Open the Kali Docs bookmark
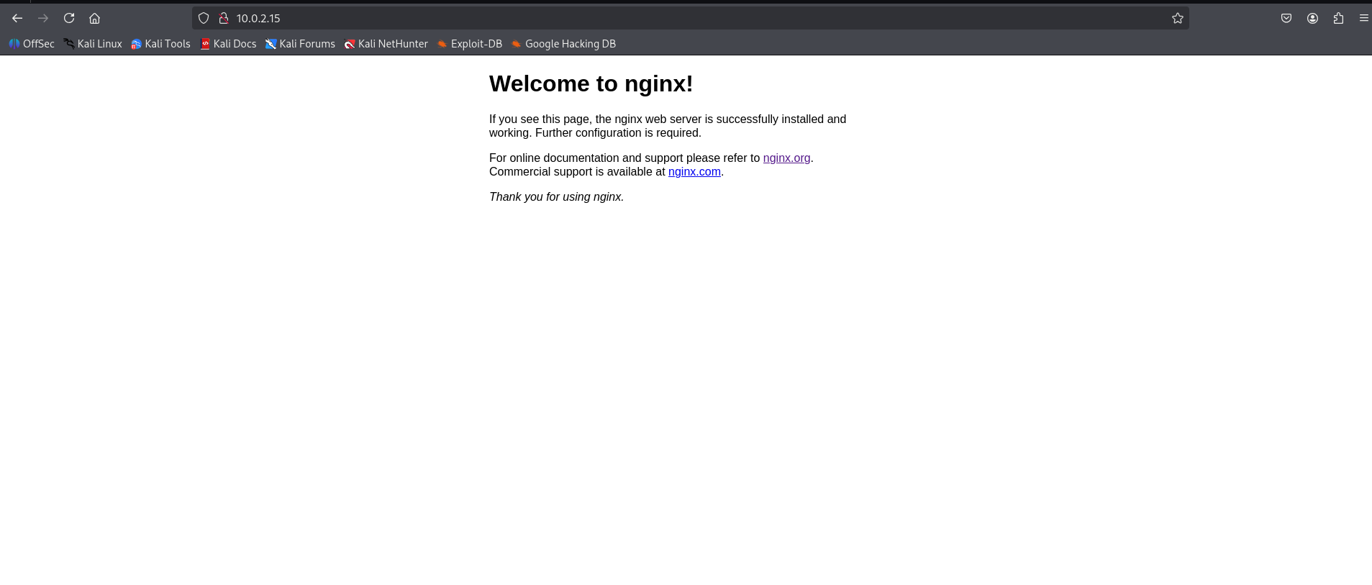Viewport: 1372px width, 585px height. point(228,44)
